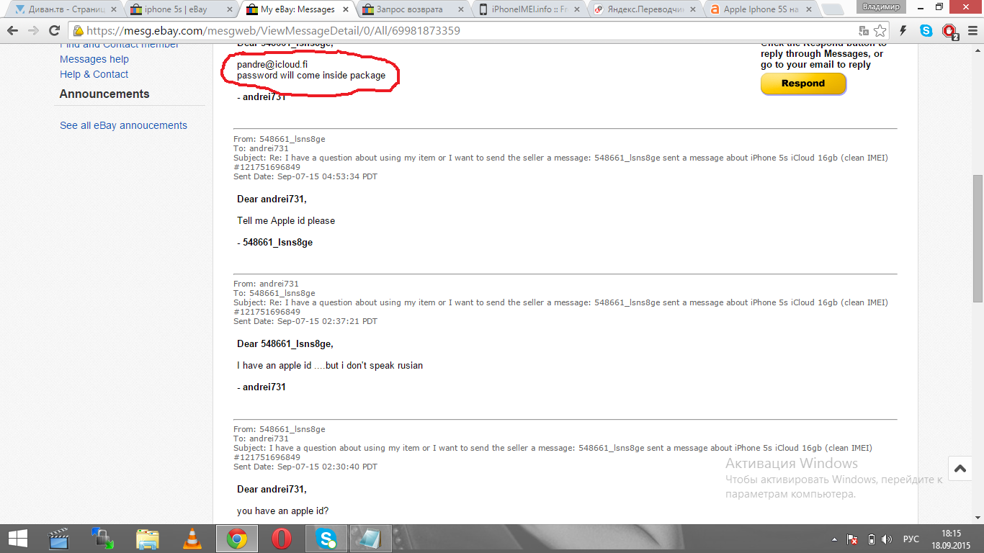This screenshot has height=553, width=984.
Task: Click the 'Sent Date: Sep-07-15 02:30:40 PDT' line
Action: 305,467
